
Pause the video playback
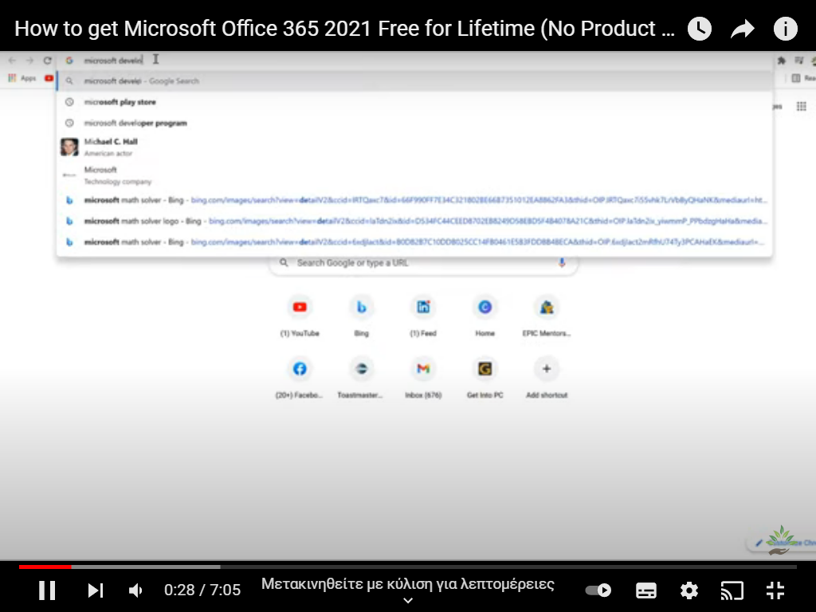[x=47, y=590]
